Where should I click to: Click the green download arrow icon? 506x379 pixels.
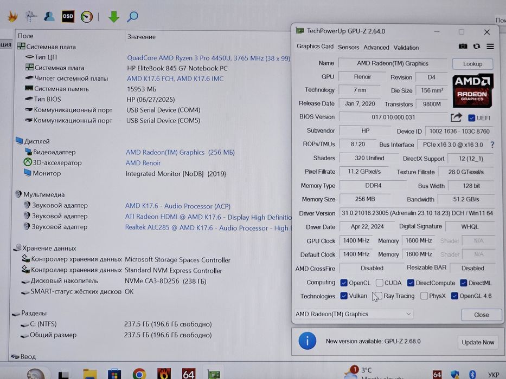[x=113, y=16]
